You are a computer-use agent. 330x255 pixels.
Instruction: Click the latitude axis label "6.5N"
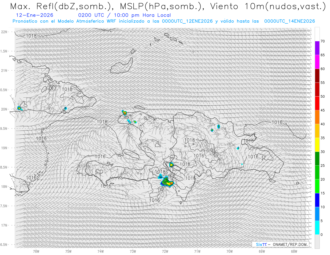point(4,245)
